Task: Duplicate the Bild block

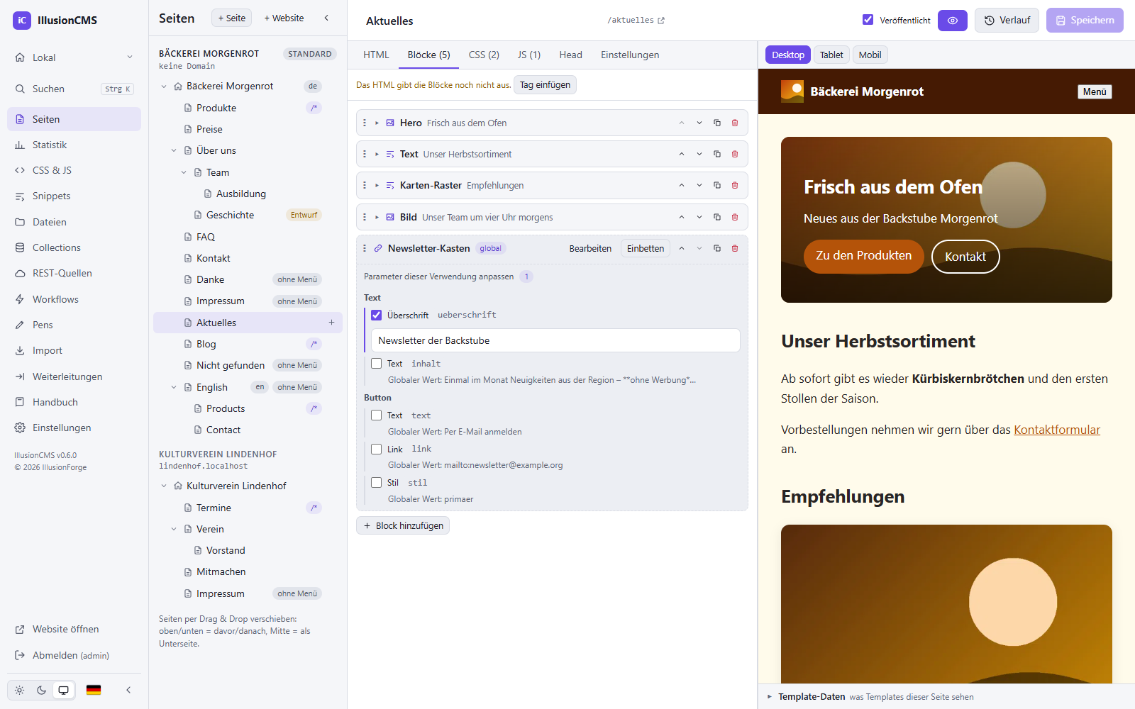Action: tap(717, 217)
